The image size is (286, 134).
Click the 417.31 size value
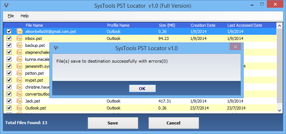(164, 101)
